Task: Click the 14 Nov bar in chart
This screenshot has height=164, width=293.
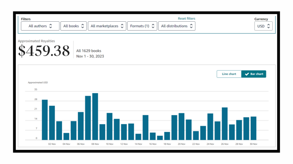Action: click(138, 137)
